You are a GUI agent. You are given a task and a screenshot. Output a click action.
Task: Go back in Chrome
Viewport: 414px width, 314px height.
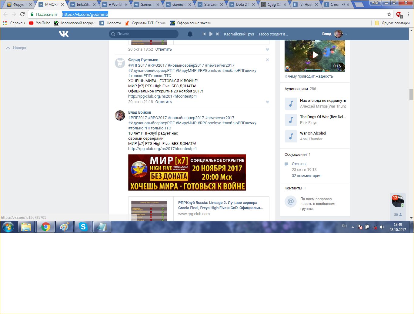point(5,14)
